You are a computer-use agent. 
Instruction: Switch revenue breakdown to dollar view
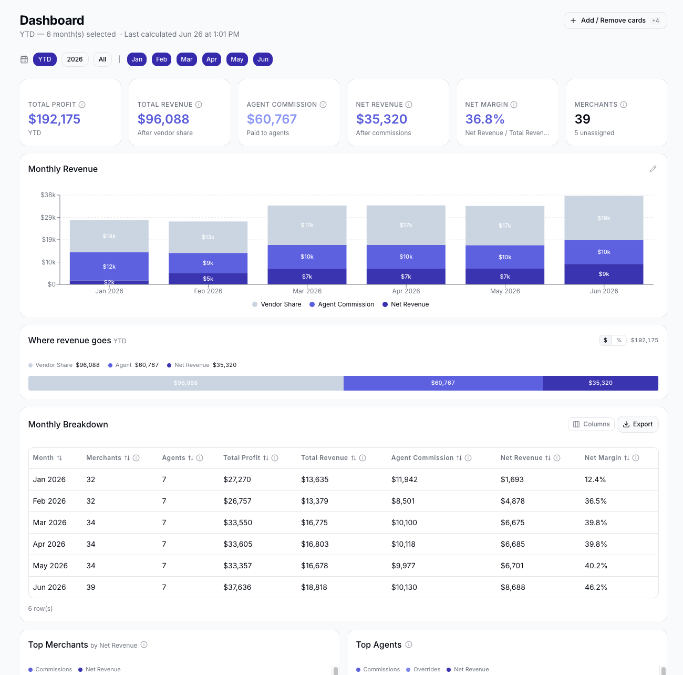(606, 340)
